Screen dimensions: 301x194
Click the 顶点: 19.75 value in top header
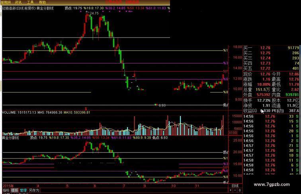[73, 8]
